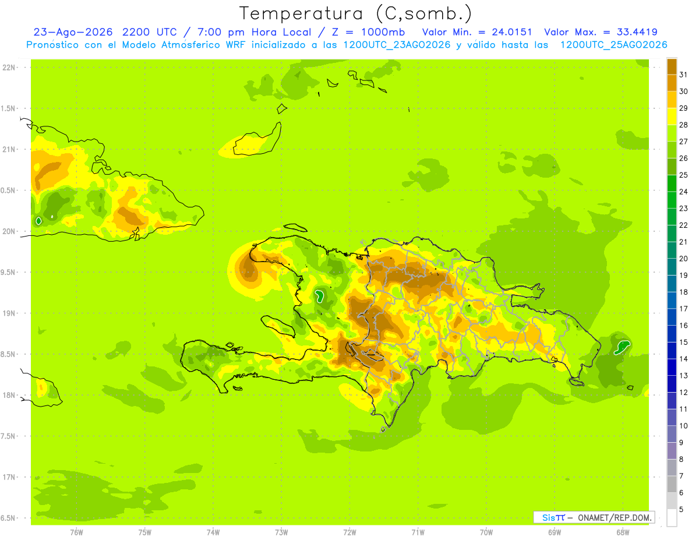
Task: Pick the orange swatch between 30 and 31
Action: coord(672,83)
